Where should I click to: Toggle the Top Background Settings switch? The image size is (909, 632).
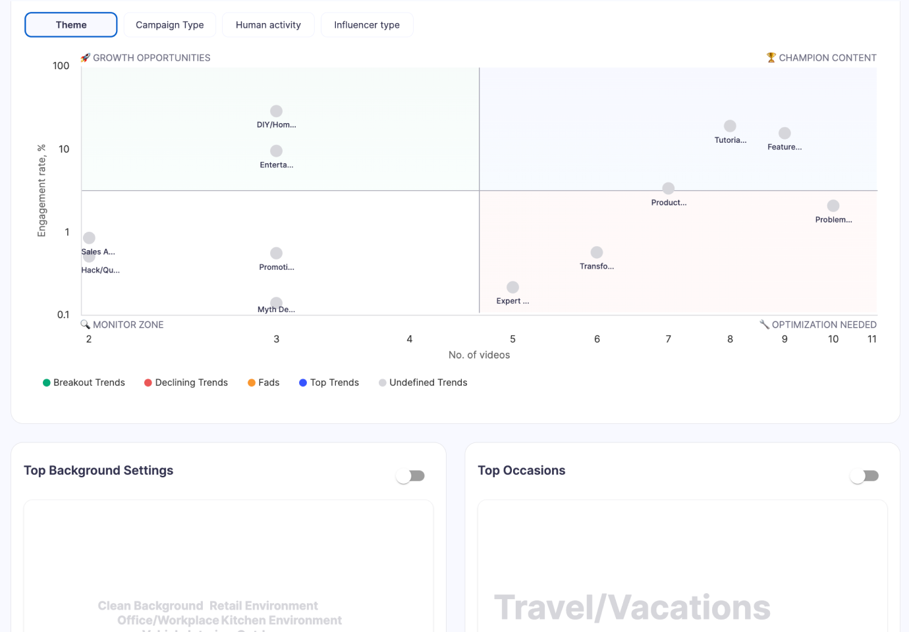[410, 476]
